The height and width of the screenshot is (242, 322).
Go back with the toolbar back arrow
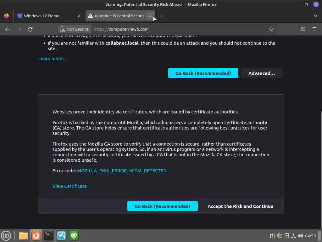(8, 29)
